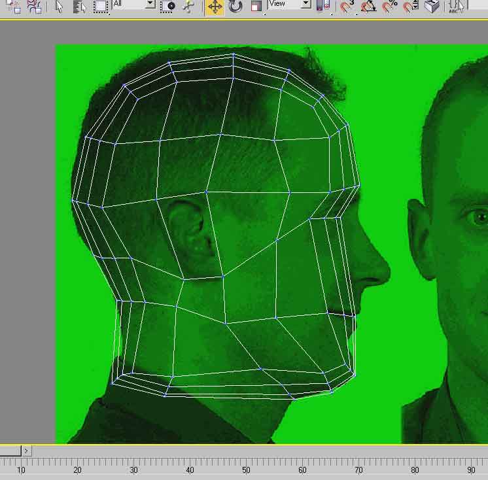Open the Select by Name tool

coord(79,7)
